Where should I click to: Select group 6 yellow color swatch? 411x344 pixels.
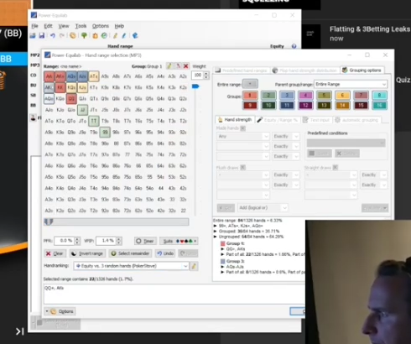(342, 96)
